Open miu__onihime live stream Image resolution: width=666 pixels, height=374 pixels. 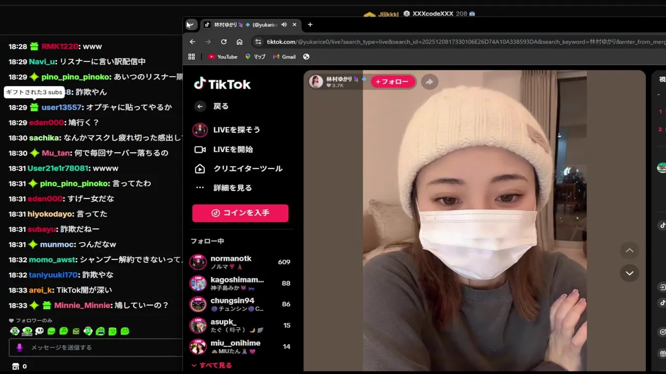(240, 346)
